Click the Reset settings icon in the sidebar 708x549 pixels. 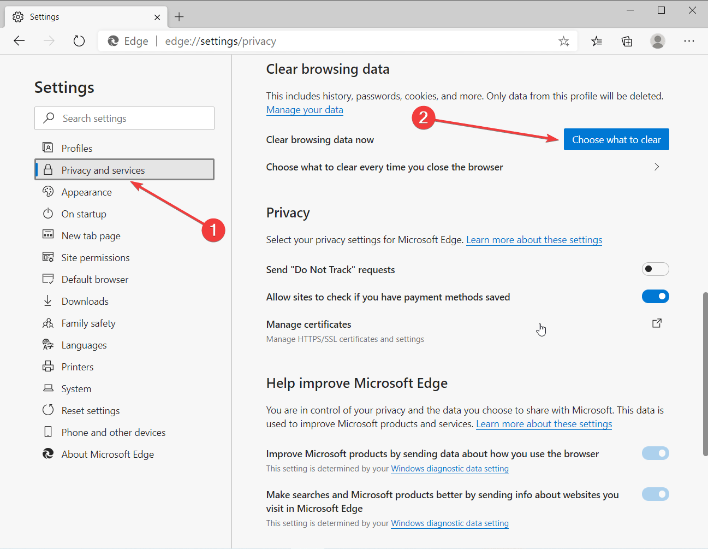click(48, 410)
